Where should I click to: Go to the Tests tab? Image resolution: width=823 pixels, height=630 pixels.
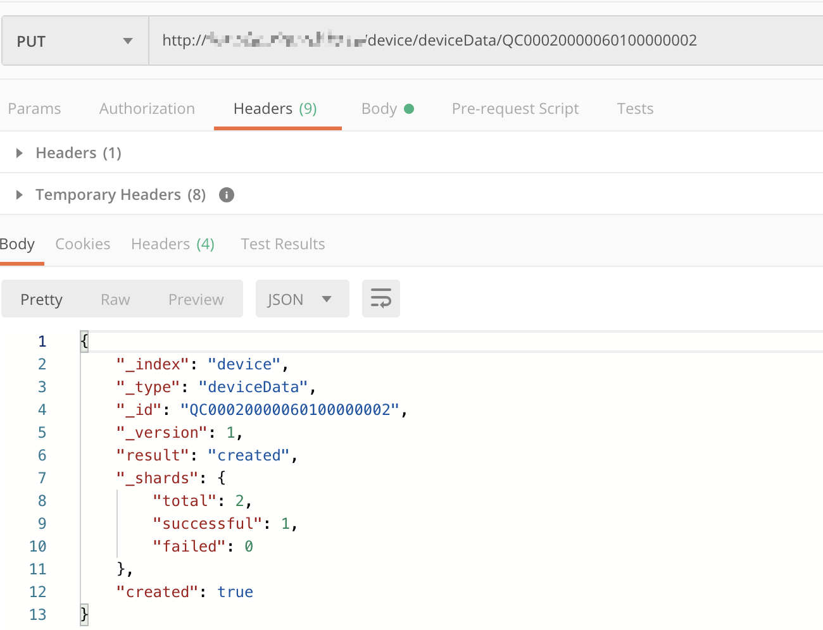(635, 109)
